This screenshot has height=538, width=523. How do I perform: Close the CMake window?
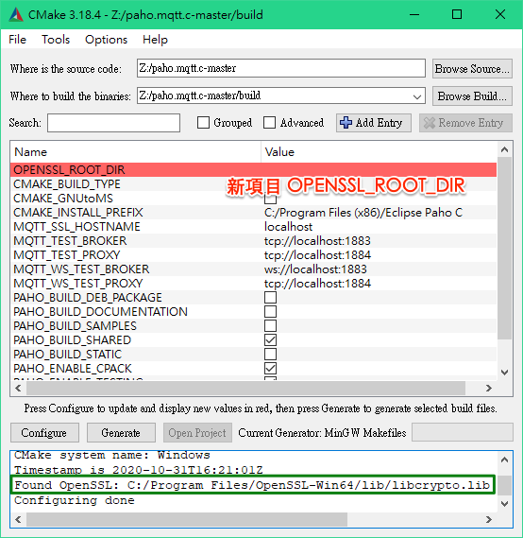[x=500, y=15]
